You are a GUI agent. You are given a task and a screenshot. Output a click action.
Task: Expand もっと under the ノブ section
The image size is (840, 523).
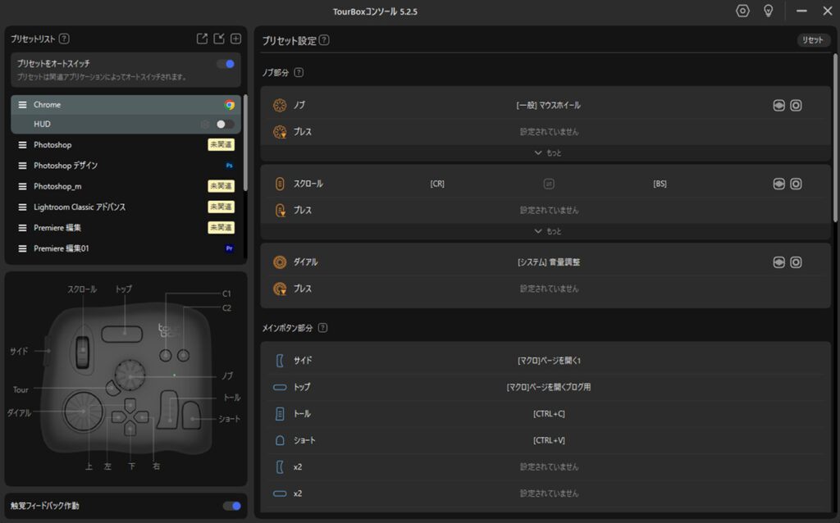point(548,152)
